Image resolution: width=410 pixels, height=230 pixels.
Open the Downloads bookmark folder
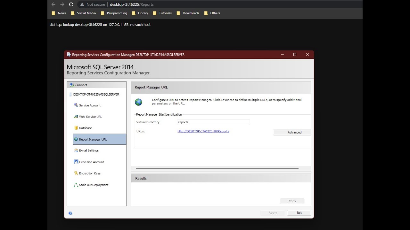pos(188,13)
